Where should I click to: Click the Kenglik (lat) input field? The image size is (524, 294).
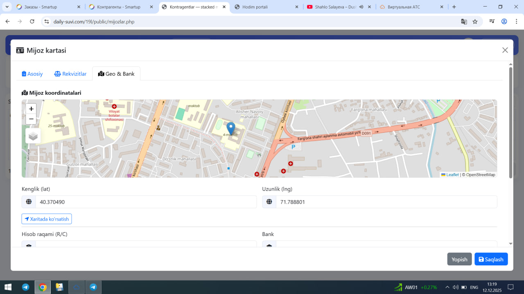point(146,202)
